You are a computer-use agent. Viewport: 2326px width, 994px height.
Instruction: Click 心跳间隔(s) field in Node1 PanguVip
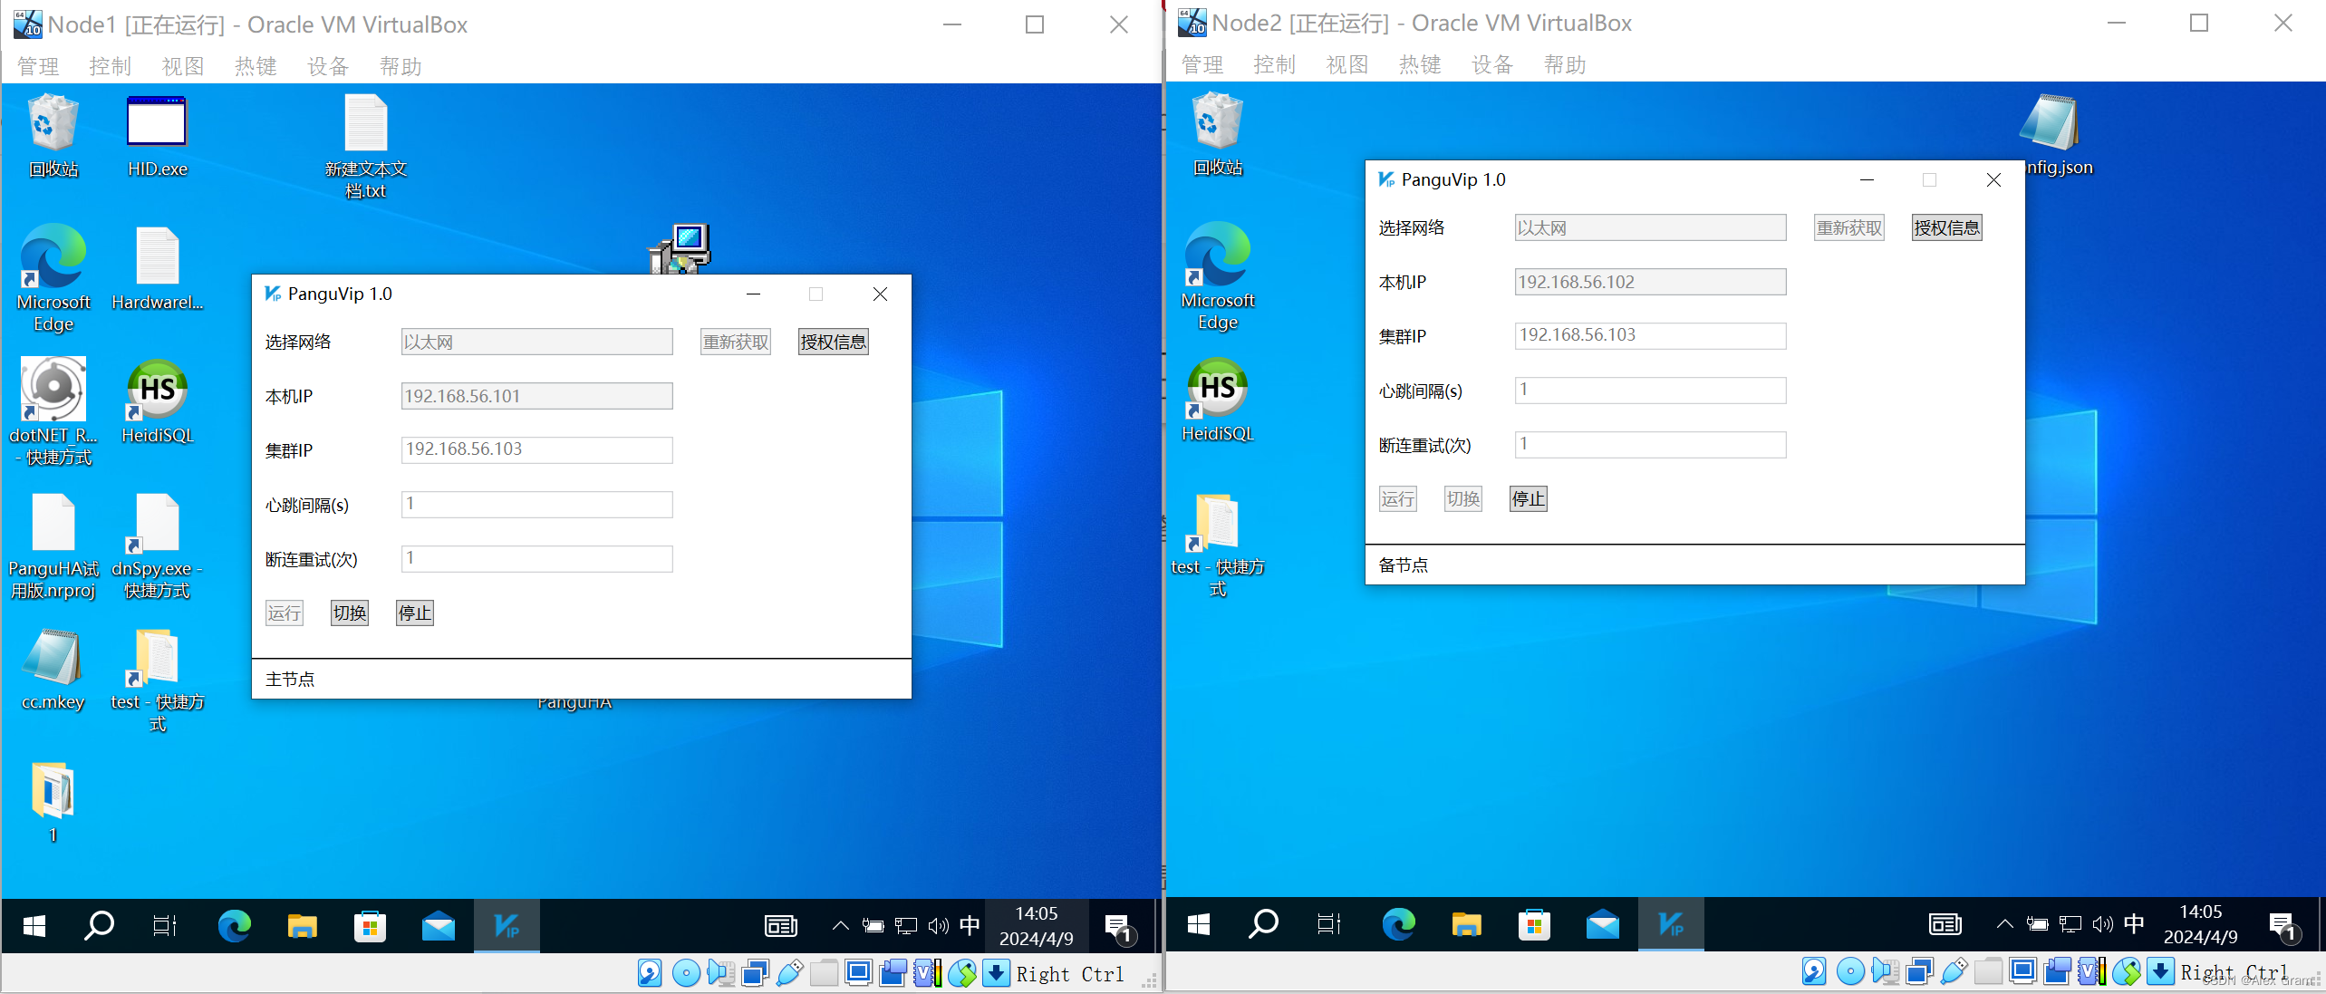tap(536, 504)
